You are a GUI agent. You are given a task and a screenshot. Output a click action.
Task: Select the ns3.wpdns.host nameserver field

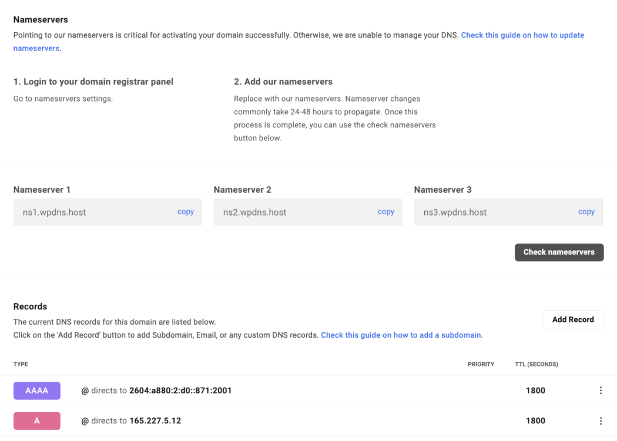[508, 212]
